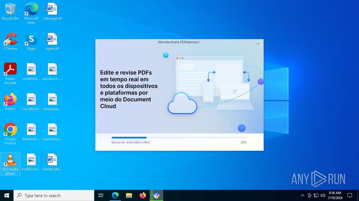Click the 'Baixando (falta 00min44s)' status text

(x=131, y=142)
